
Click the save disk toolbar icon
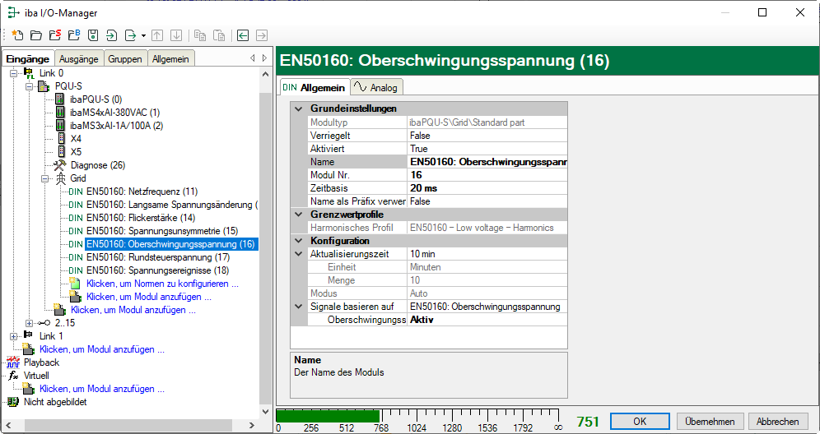93,35
